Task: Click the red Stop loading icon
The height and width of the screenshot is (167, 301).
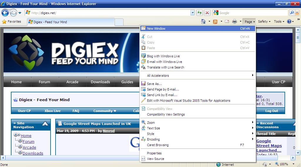Action: (207, 13)
